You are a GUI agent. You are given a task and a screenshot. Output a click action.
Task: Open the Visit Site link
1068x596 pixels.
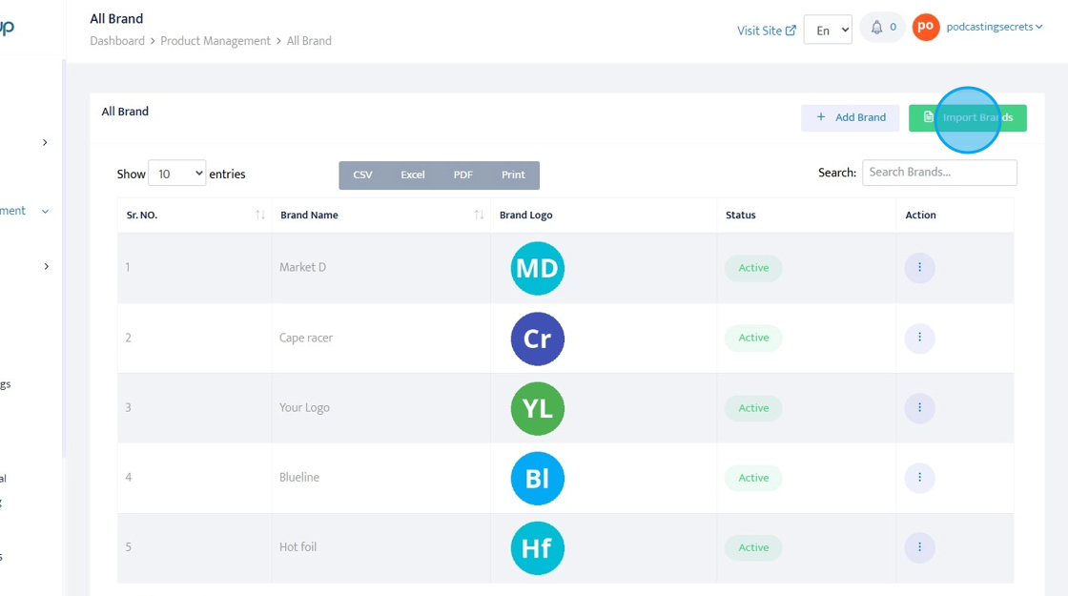click(x=766, y=31)
